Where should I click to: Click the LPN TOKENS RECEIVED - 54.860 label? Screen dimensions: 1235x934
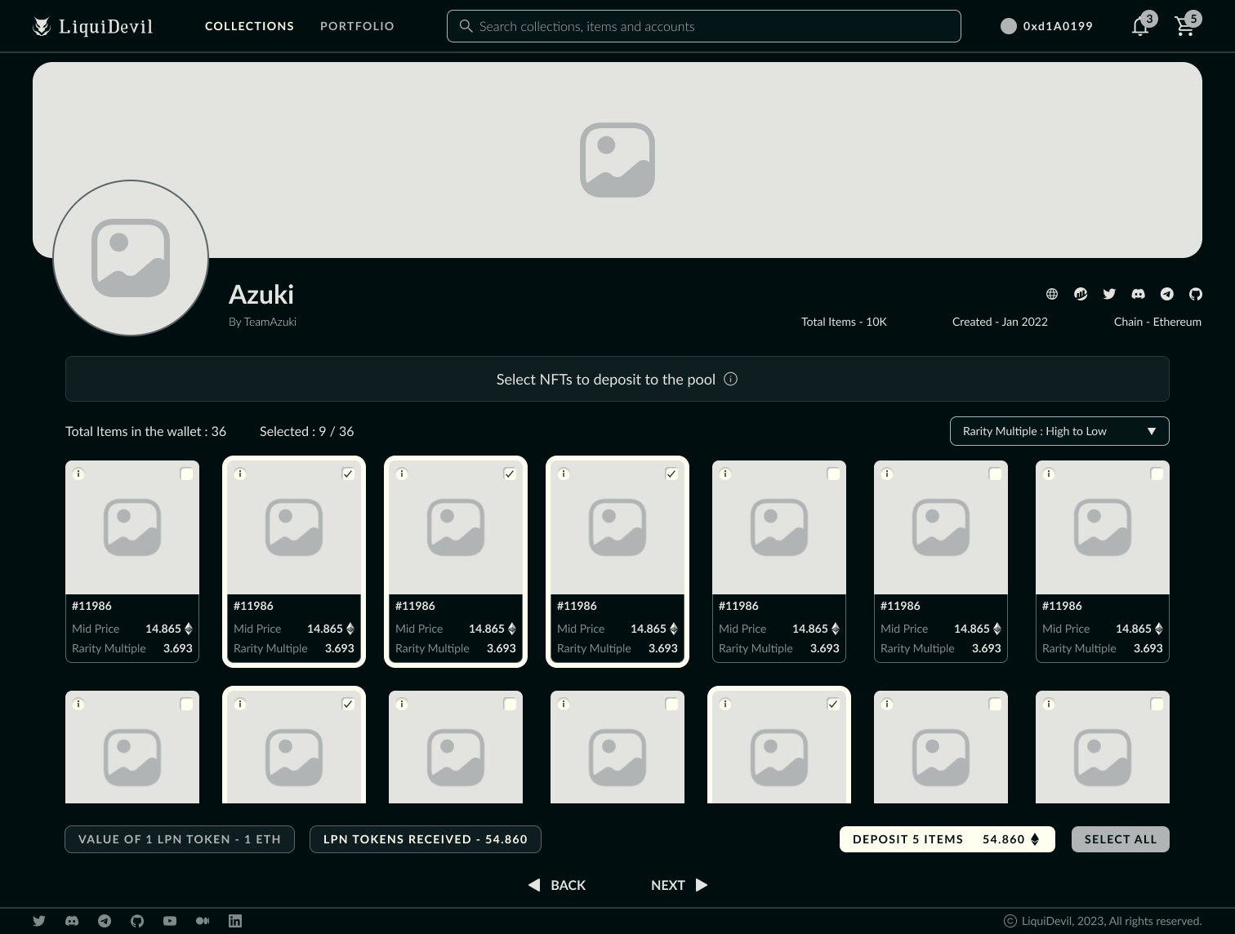coord(426,839)
